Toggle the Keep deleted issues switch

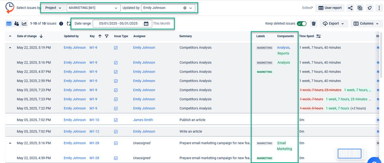tap(302, 24)
